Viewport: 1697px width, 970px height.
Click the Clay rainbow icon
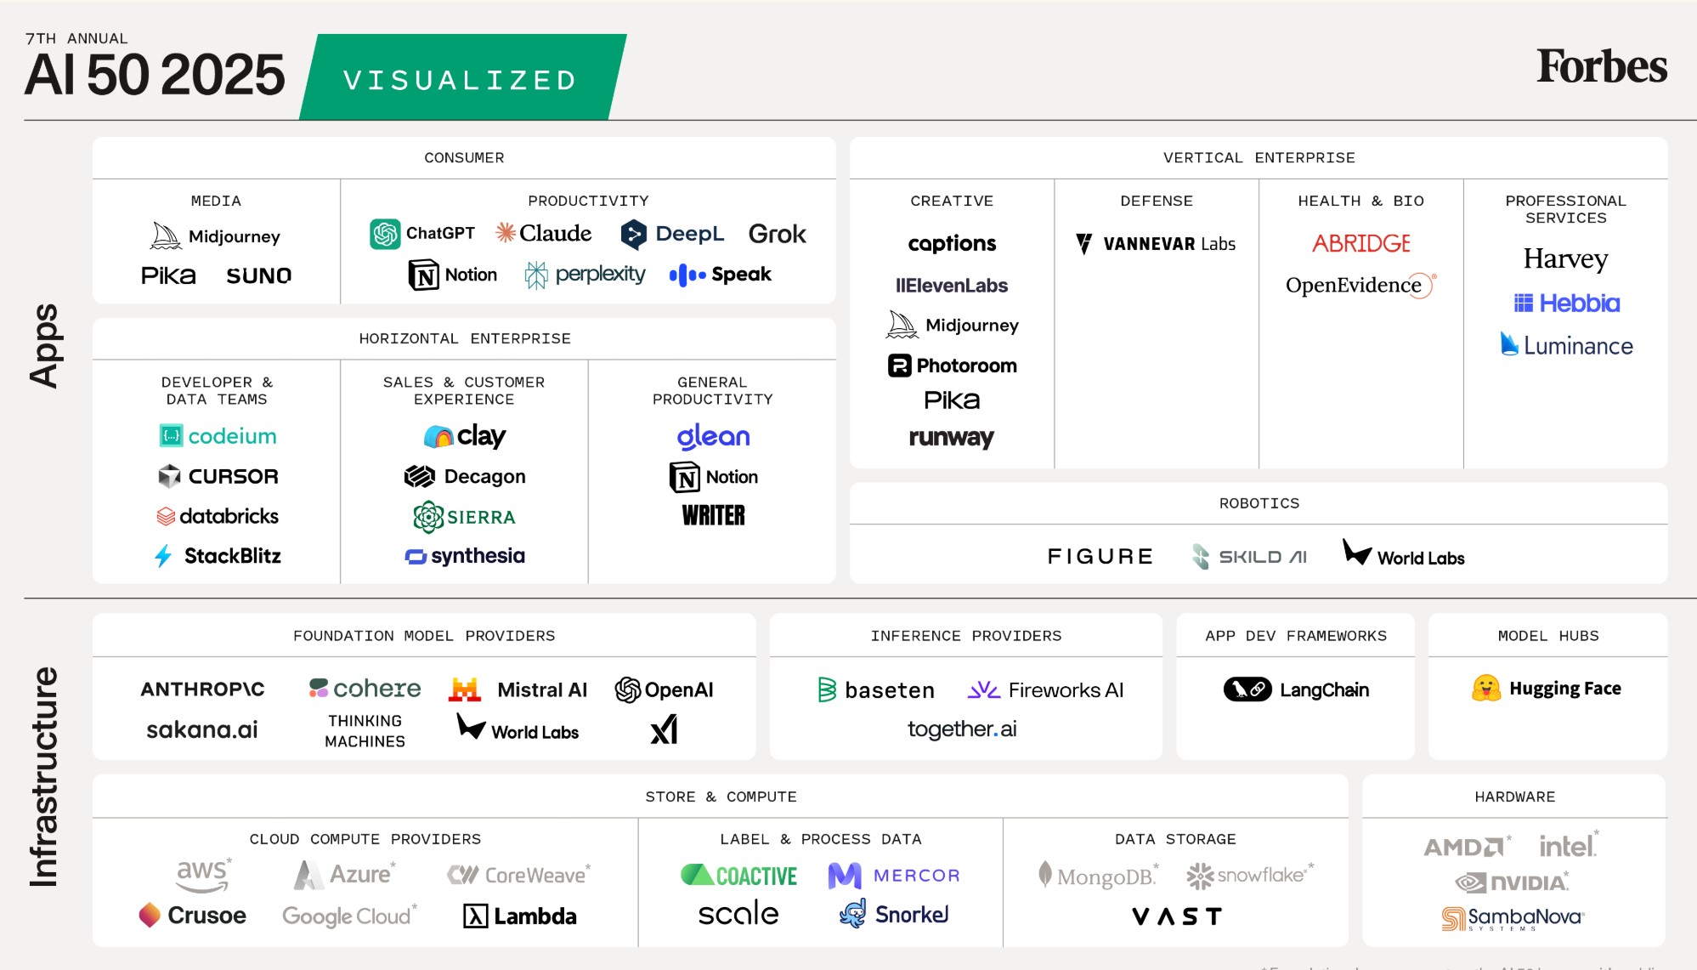tap(438, 436)
